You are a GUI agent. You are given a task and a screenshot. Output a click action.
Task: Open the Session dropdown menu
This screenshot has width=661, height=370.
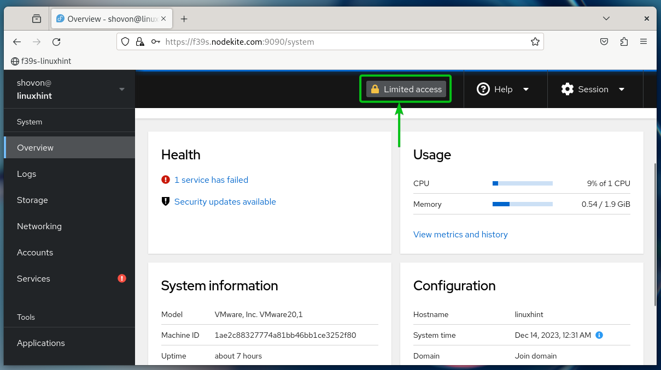coord(593,89)
